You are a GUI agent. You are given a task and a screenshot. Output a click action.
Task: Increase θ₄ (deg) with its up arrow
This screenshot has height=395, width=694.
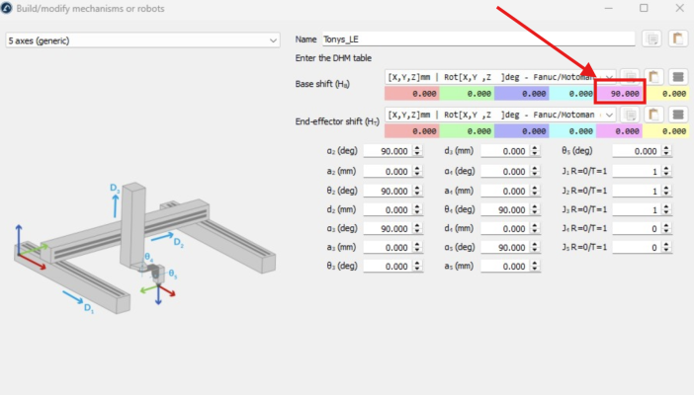click(x=535, y=206)
